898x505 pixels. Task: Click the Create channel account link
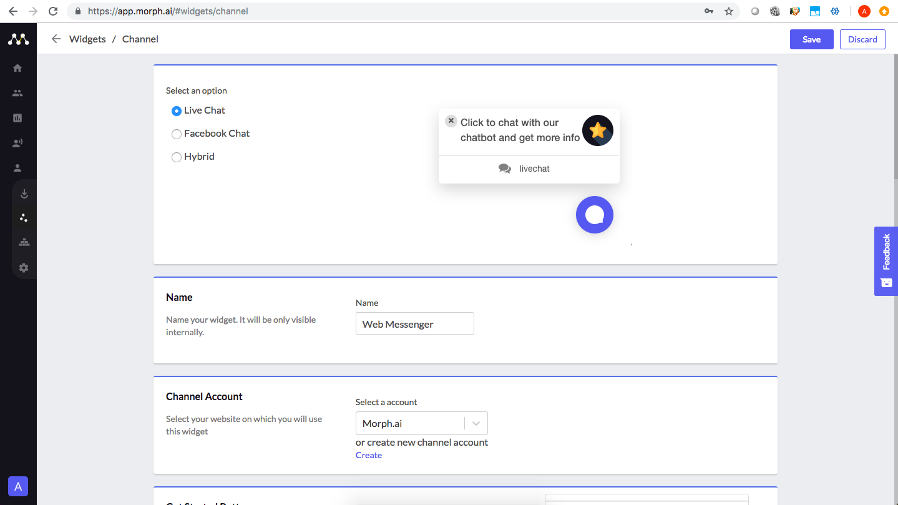pyautogui.click(x=369, y=455)
